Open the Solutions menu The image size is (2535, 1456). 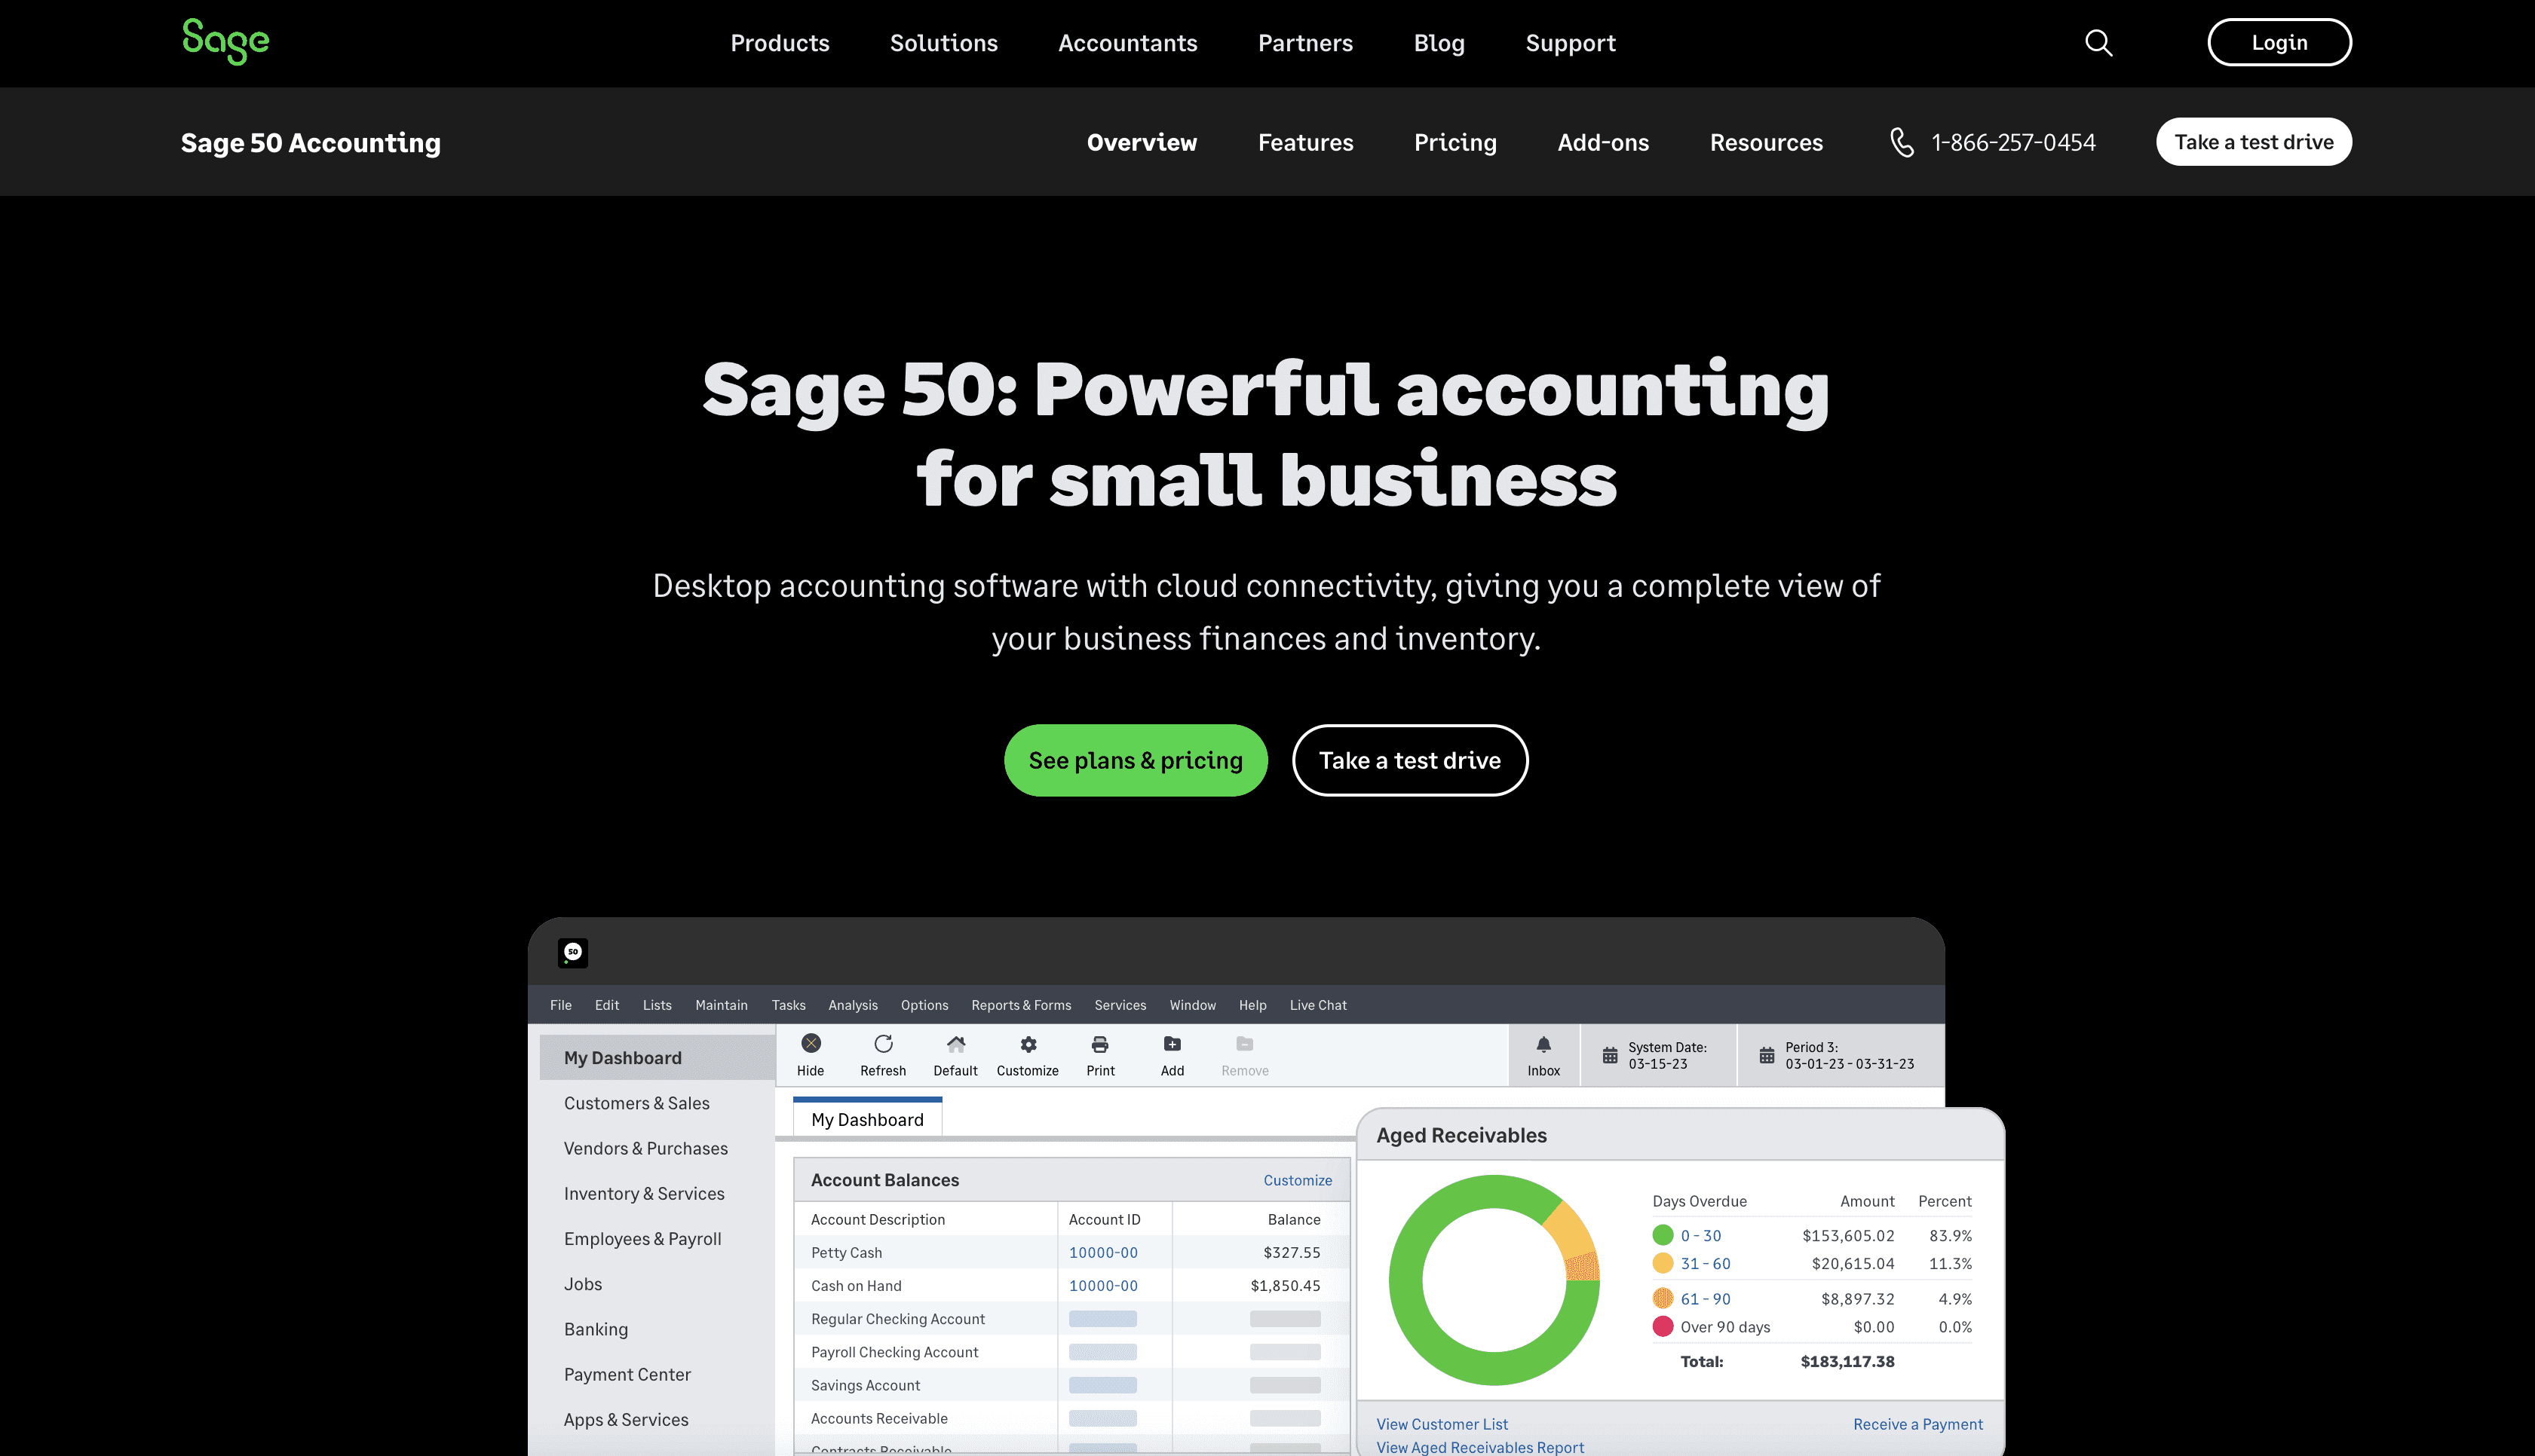pyautogui.click(x=943, y=43)
